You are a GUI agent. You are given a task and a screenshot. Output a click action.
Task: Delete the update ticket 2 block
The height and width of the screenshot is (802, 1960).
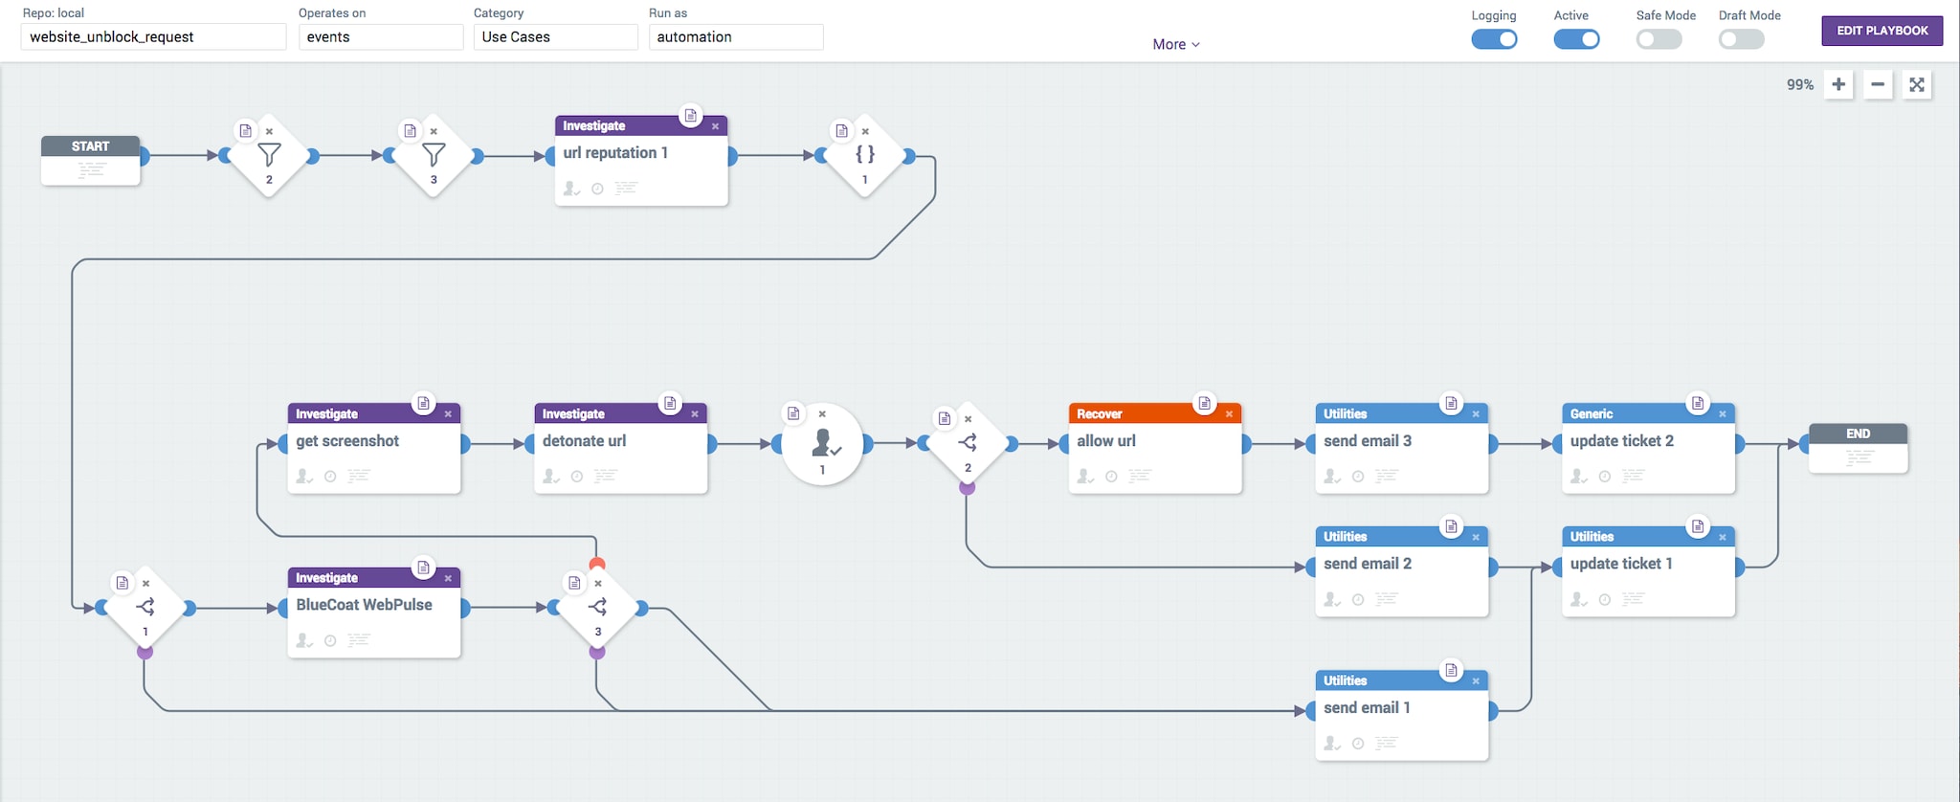tap(1723, 414)
